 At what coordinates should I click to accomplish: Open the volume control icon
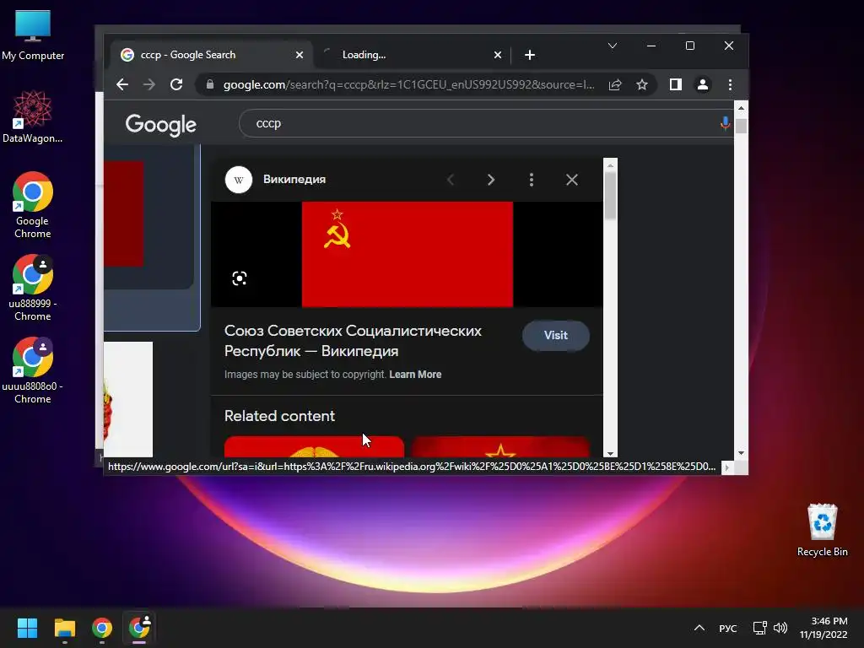point(780,628)
